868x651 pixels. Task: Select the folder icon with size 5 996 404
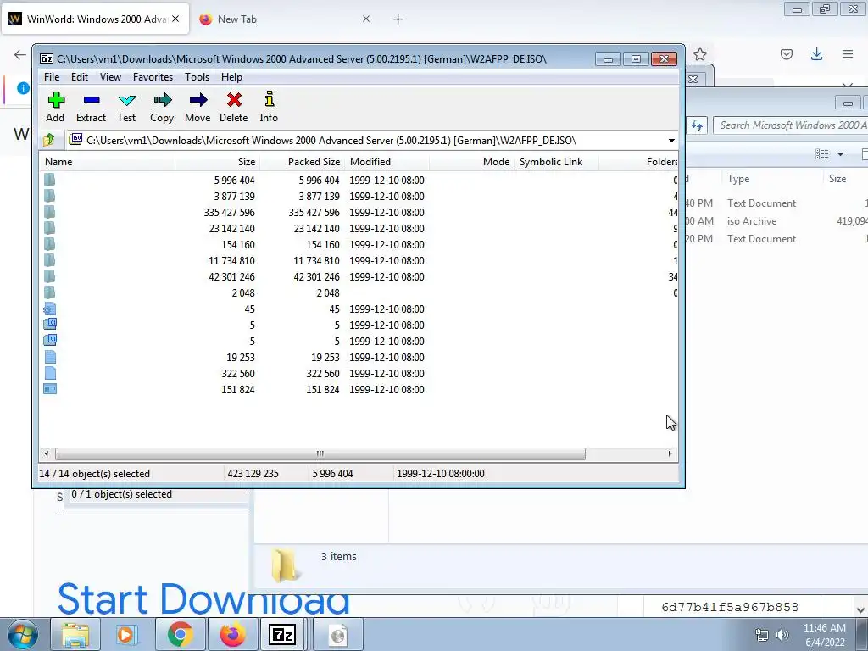pyautogui.click(x=49, y=180)
